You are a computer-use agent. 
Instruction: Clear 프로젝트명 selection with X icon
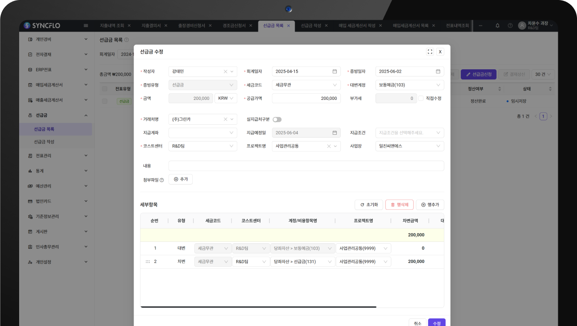329,146
